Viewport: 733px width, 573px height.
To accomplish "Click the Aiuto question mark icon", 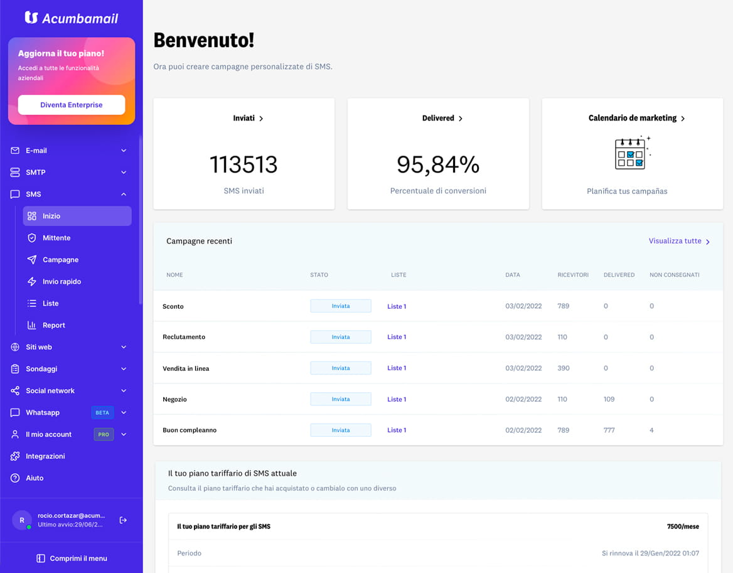I will (x=15, y=478).
